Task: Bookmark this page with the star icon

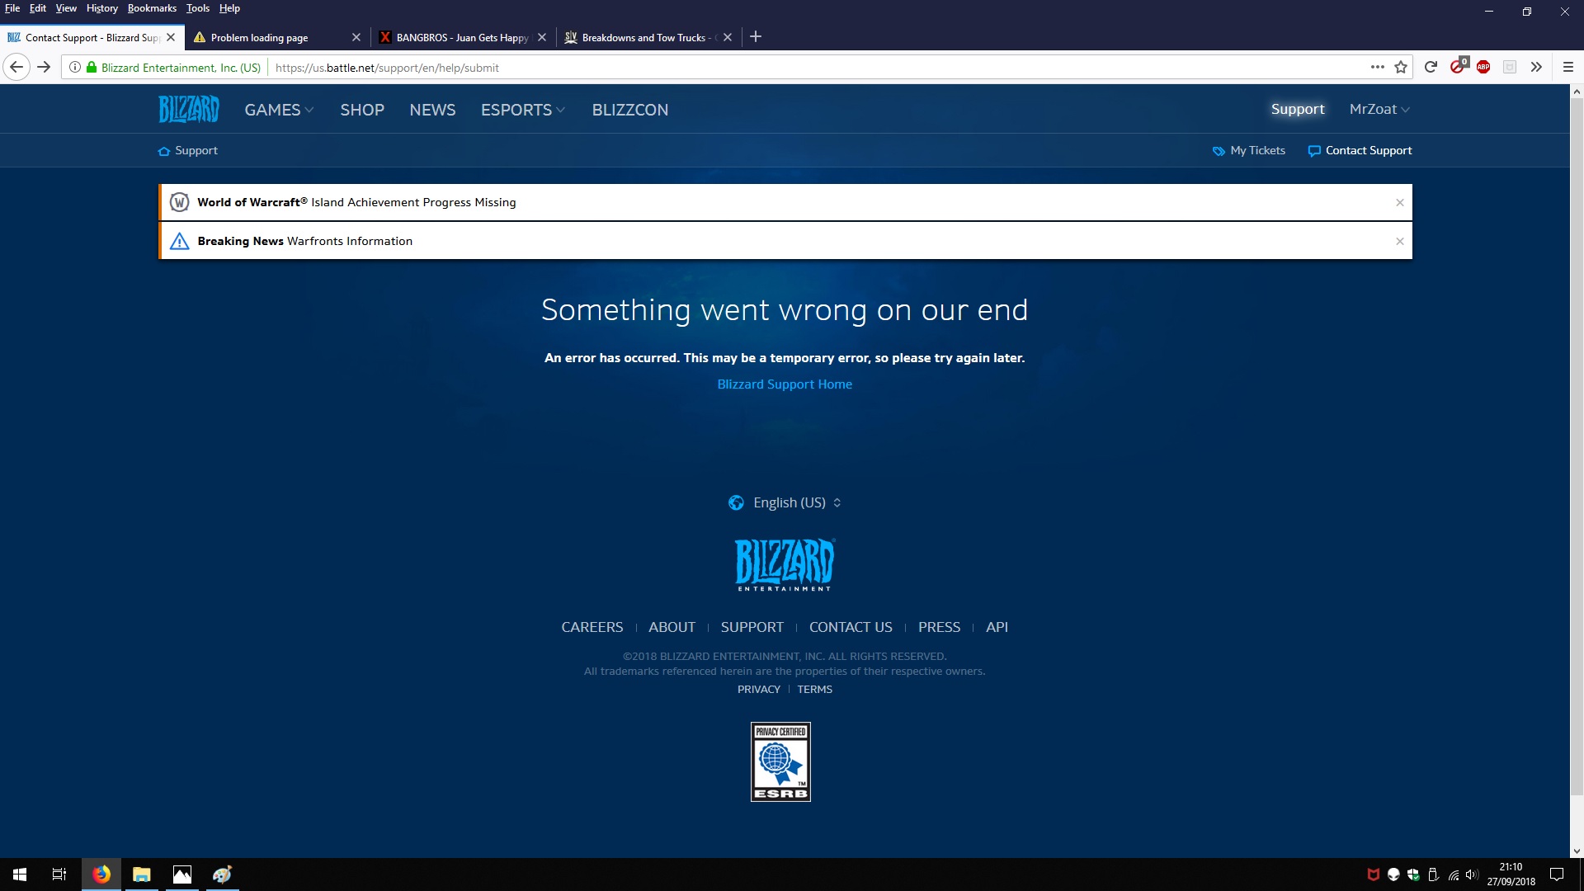Action: [x=1401, y=68]
